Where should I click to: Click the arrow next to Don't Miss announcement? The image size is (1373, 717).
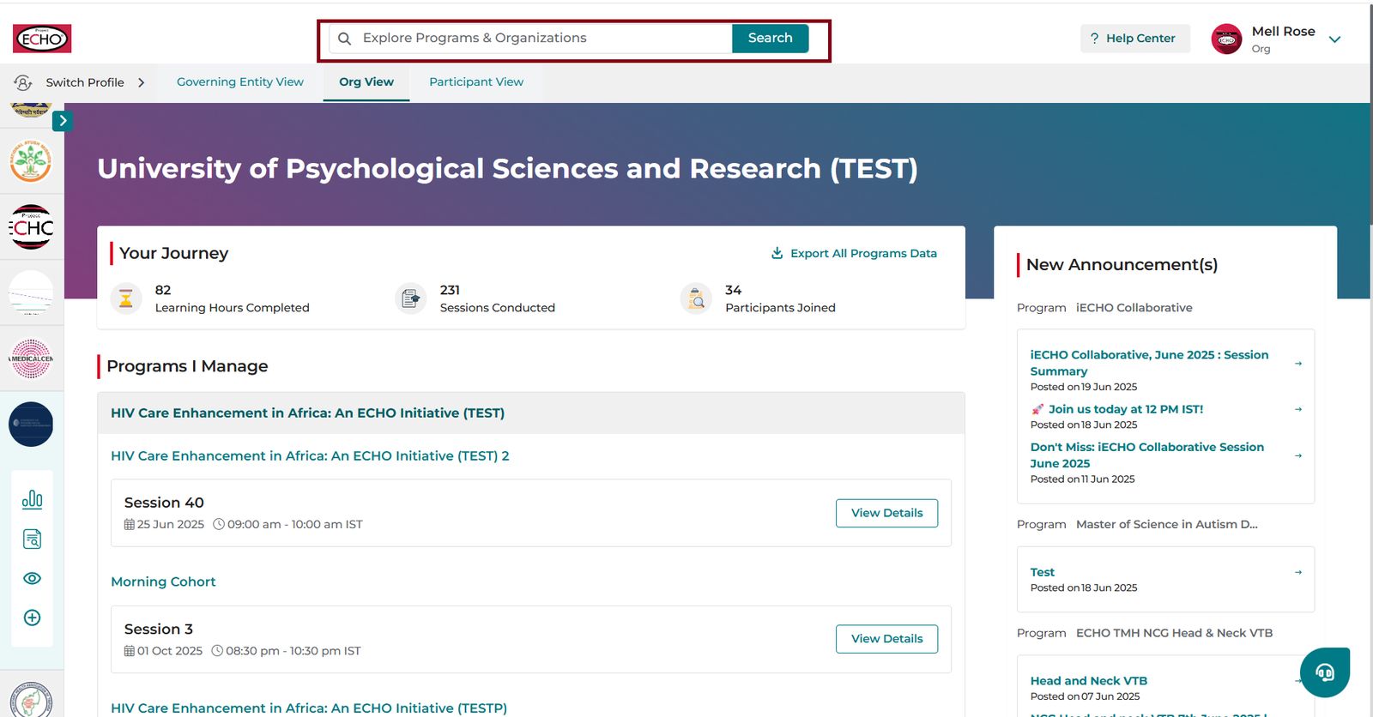(x=1298, y=455)
